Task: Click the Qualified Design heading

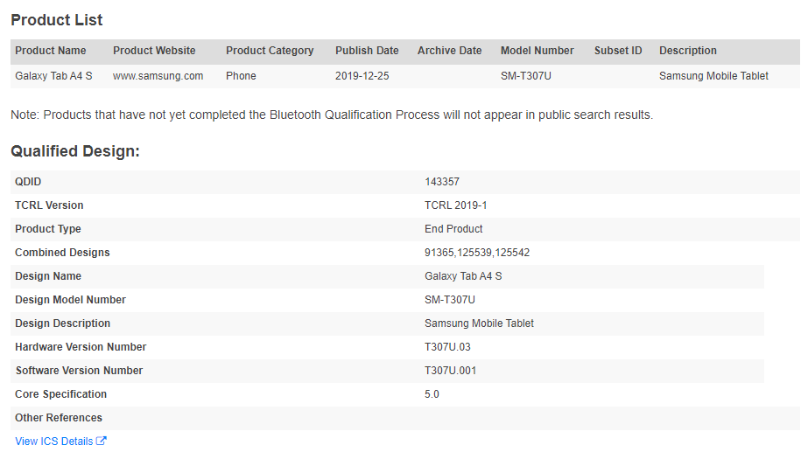Action: click(x=75, y=150)
